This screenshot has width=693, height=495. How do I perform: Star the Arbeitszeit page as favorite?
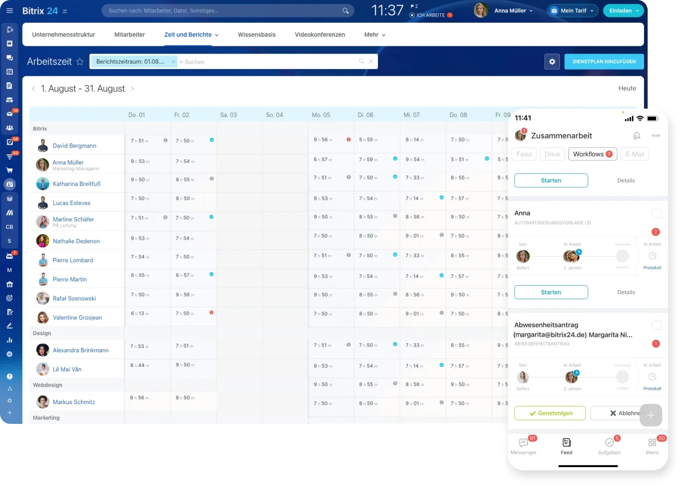point(80,62)
